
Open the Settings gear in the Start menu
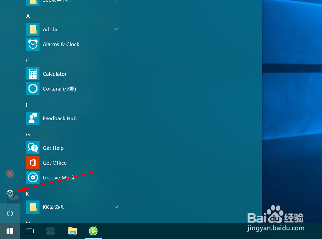coord(10,193)
